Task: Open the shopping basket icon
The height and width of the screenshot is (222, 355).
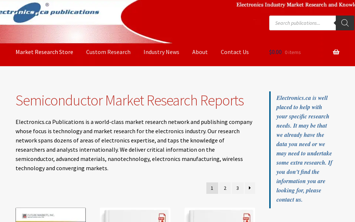Action: coord(336,52)
